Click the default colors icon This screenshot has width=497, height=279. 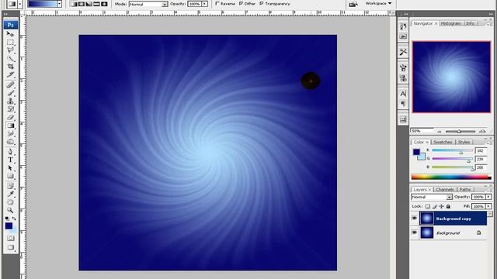click(x=7, y=219)
